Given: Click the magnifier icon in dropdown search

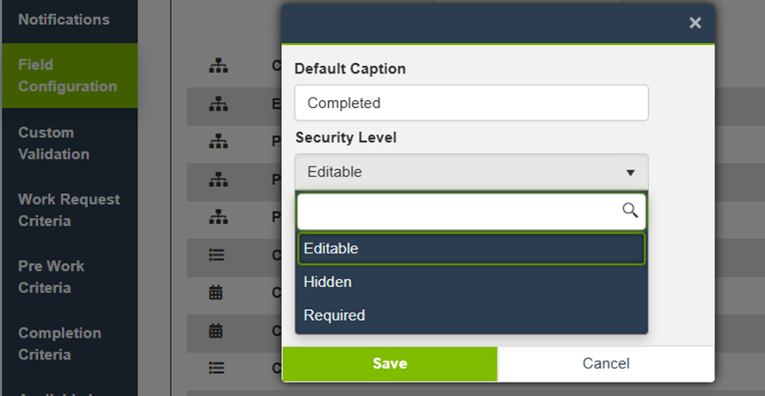Looking at the screenshot, I should [x=630, y=210].
